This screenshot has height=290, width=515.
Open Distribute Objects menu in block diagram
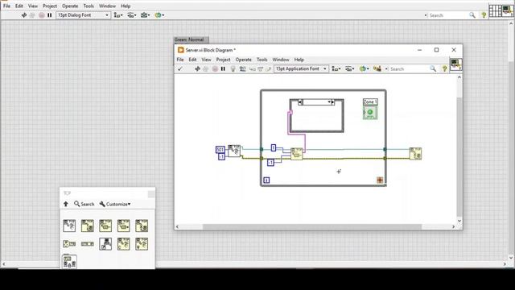(349, 68)
